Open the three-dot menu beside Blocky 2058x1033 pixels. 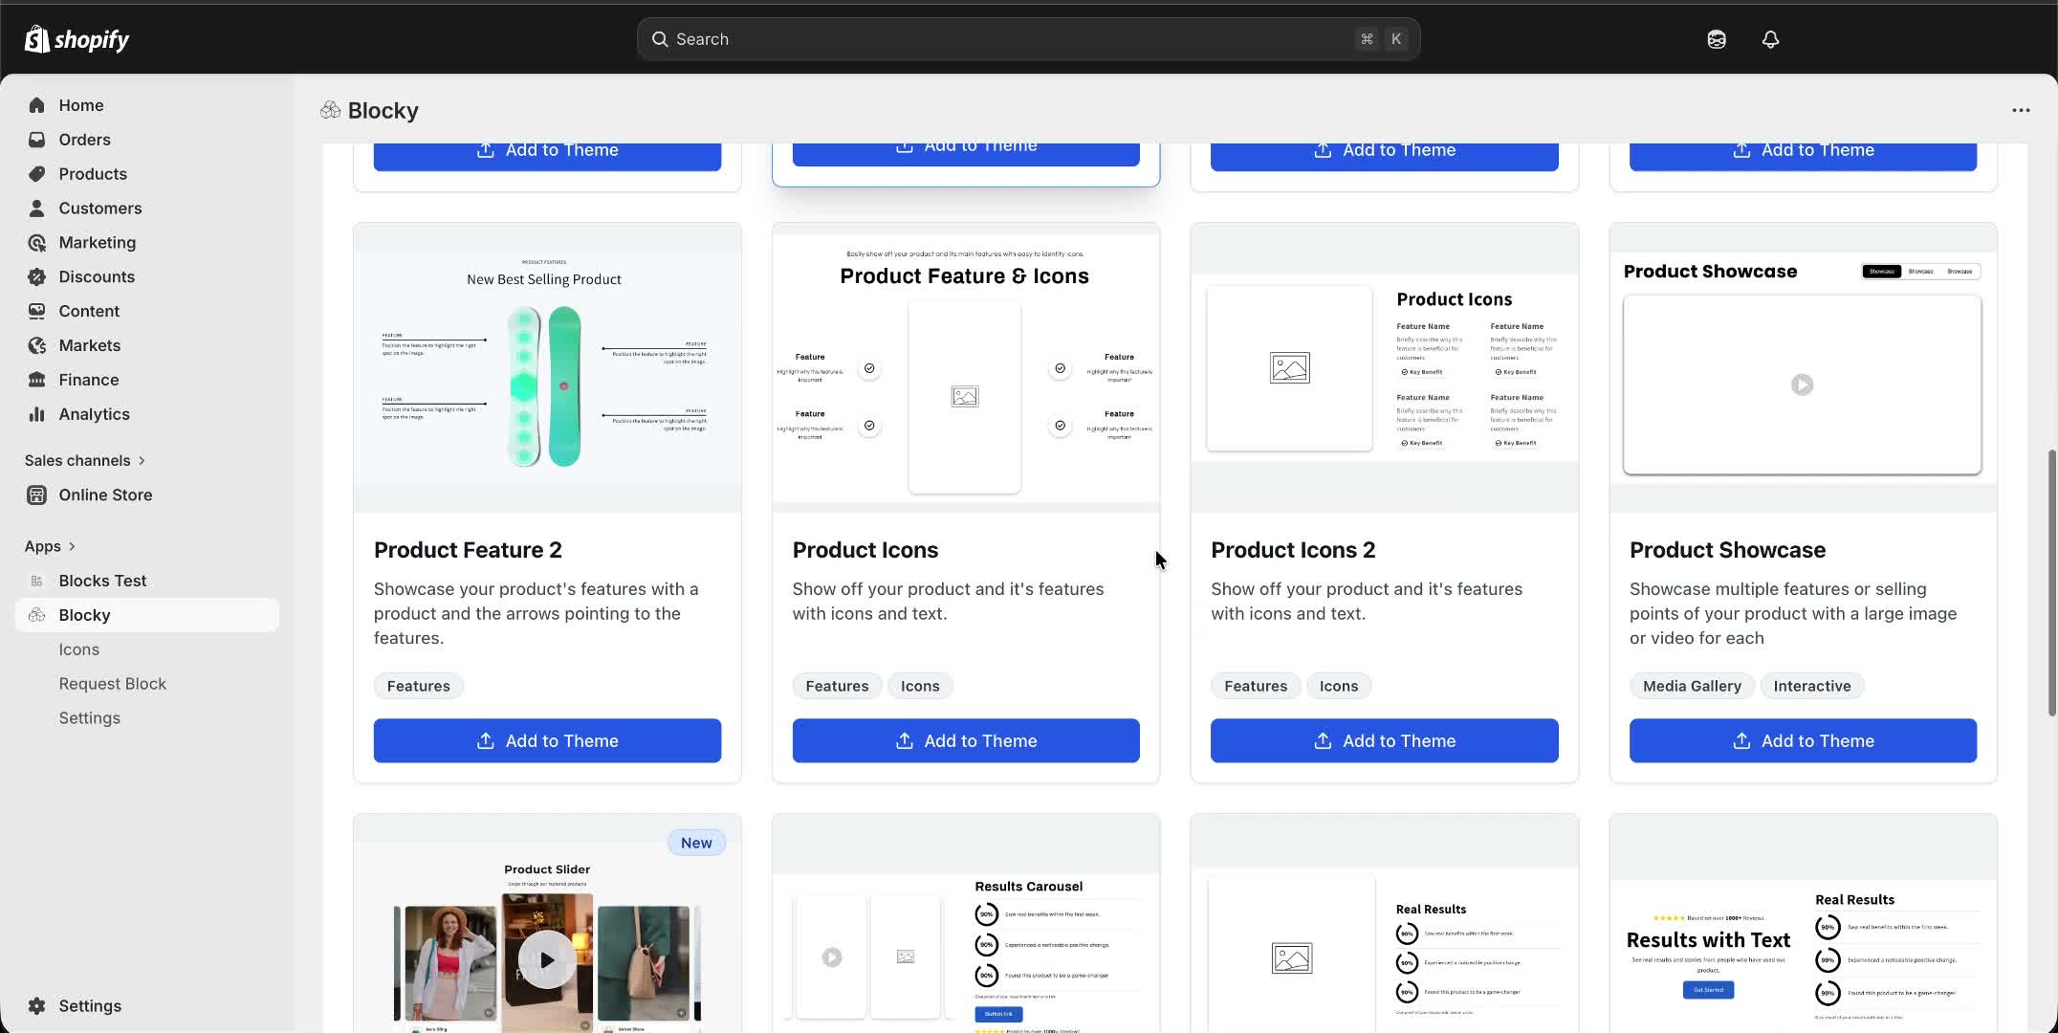click(x=2021, y=110)
